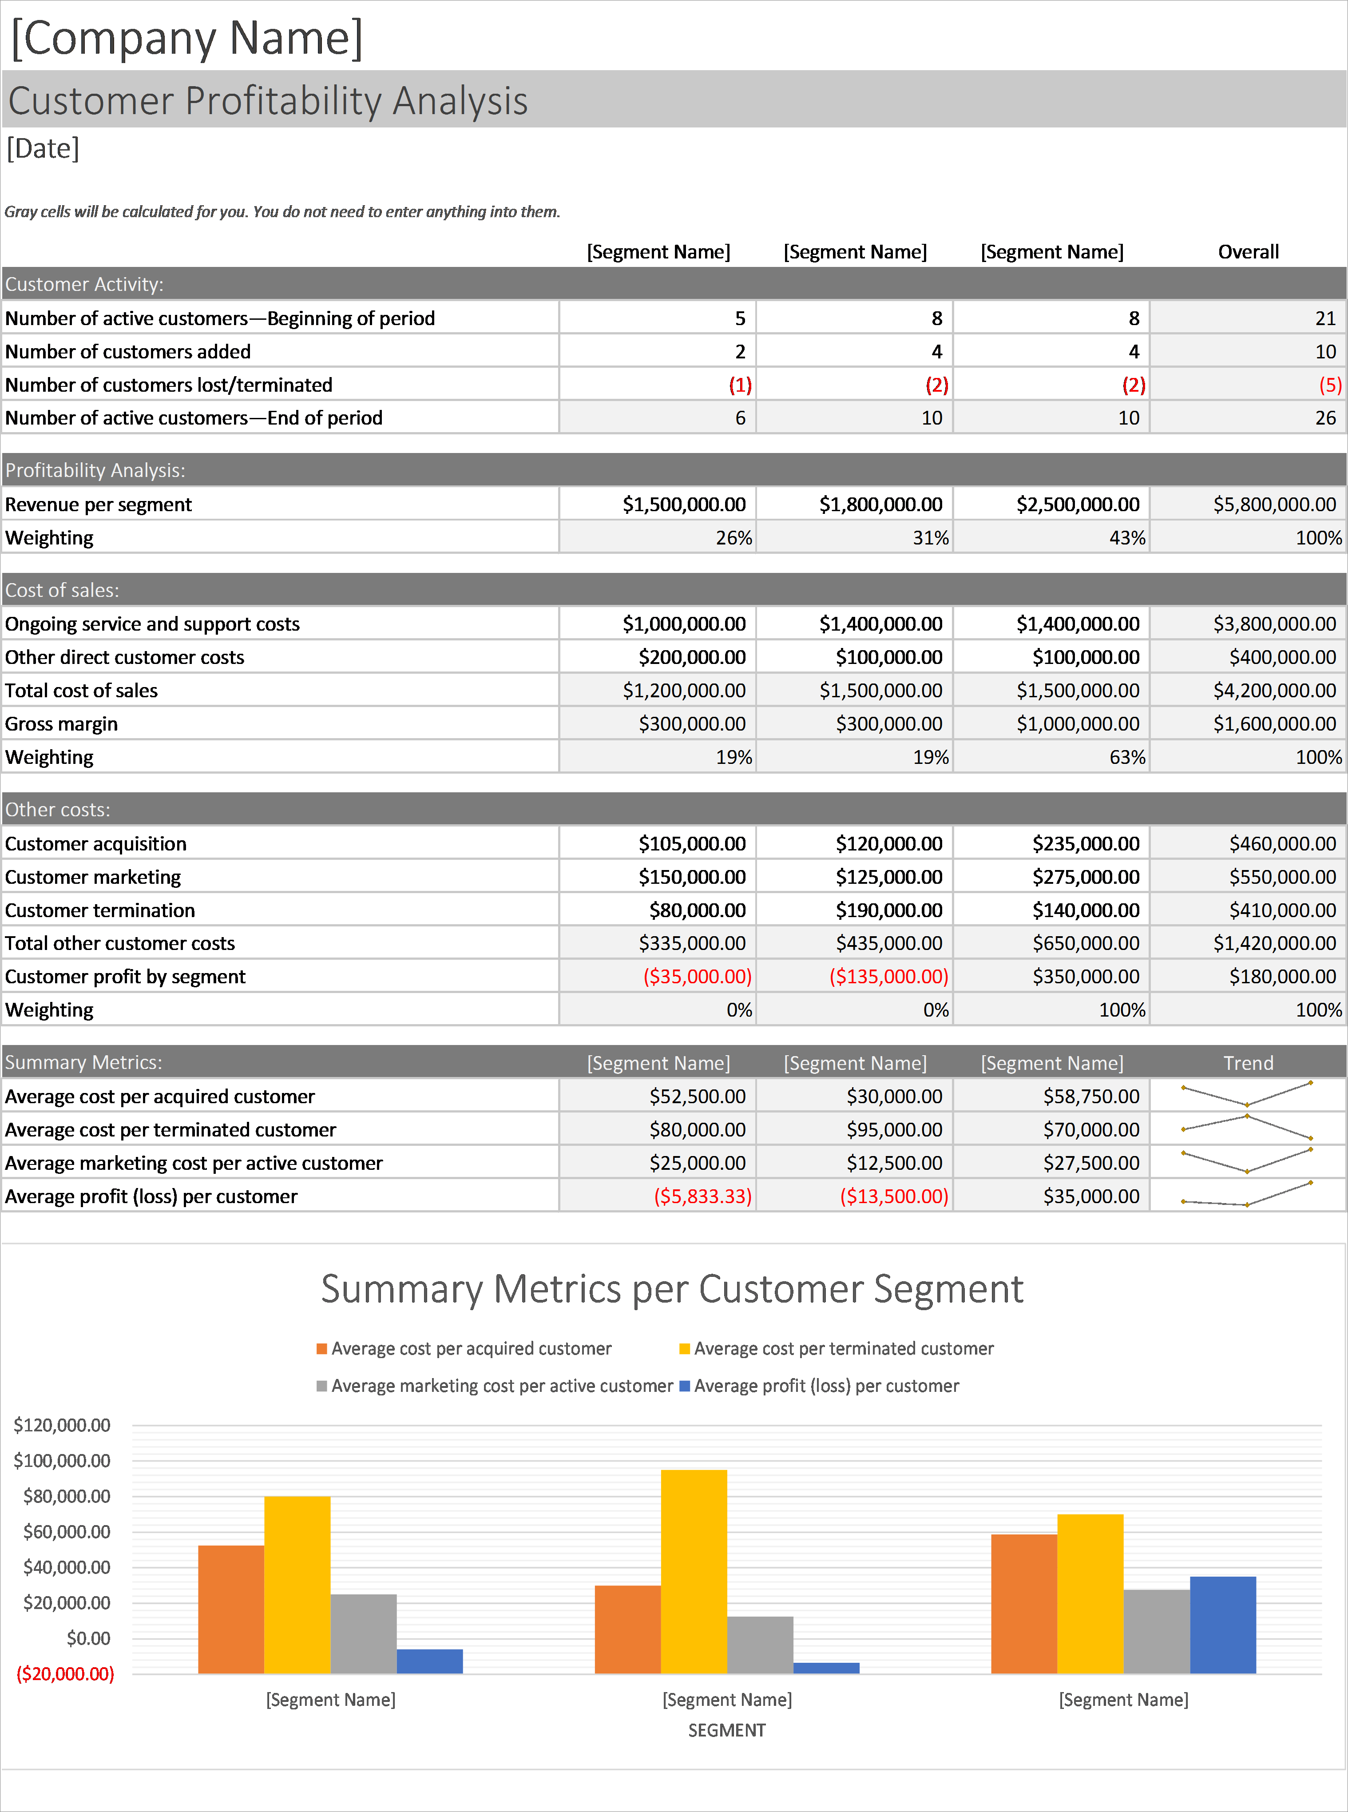Click the first [Segment Name] column header

pyautogui.click(x=658, y=251)
